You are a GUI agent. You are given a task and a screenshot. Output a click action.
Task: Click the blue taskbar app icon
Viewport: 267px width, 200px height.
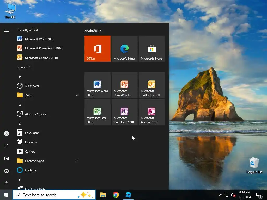128,195
